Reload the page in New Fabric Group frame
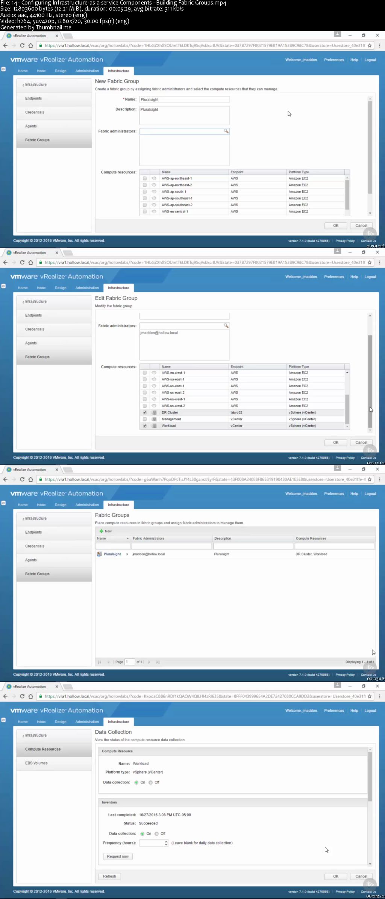The image size is (385, 899). coord(22,46)
